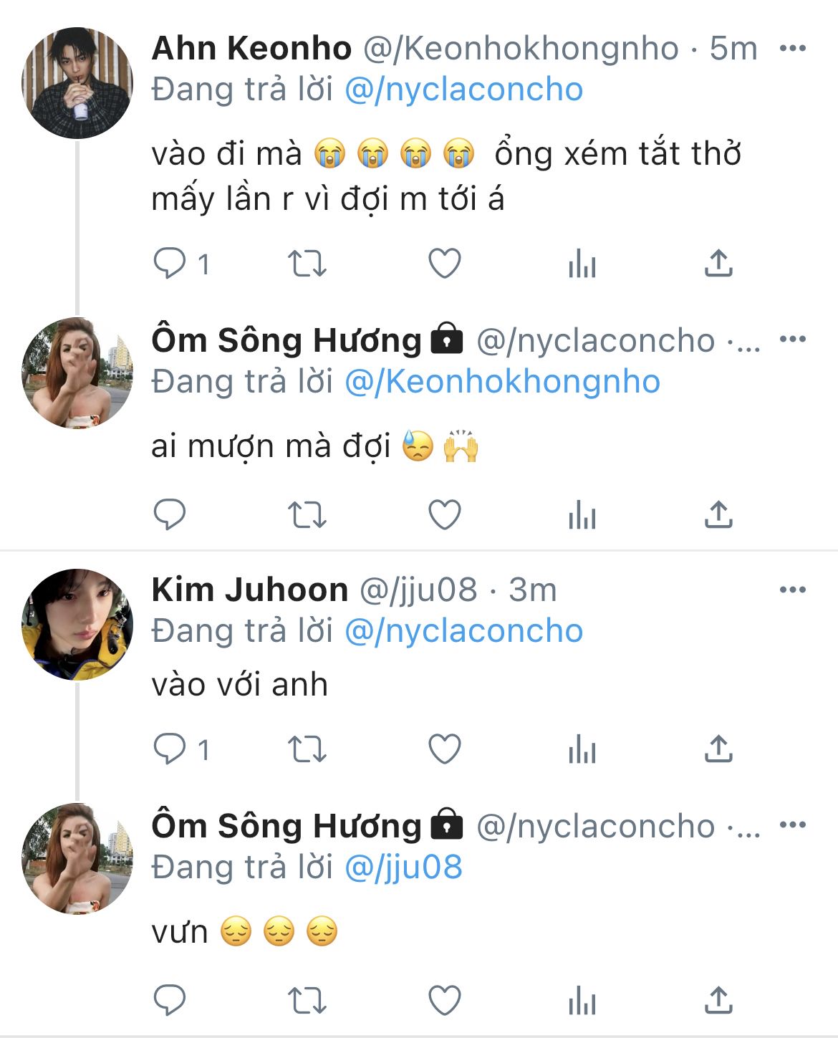Like Ahn Keonho's reply tweet

(x=444, y=264)
